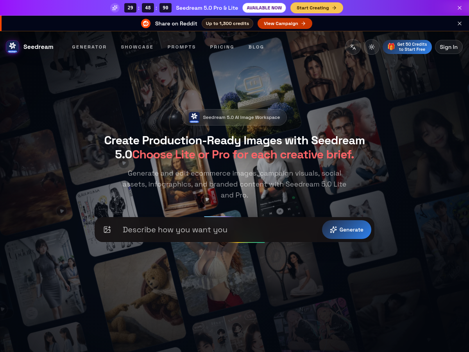
Task: Click the Seedream brand name text
Action: (38, 47)
